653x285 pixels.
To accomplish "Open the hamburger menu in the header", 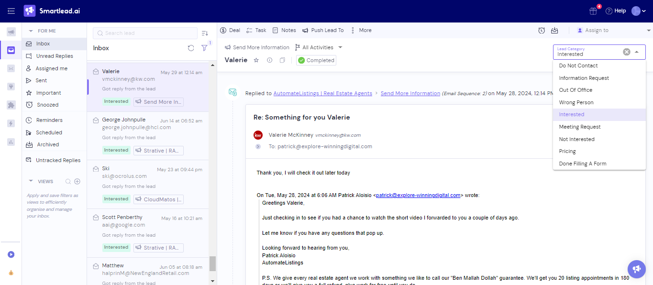I will click(x=11, y=11).
